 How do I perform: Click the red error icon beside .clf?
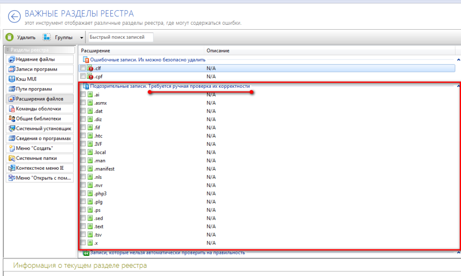[90, 68]
